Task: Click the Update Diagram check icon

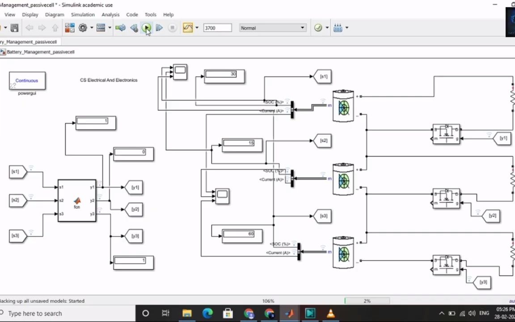Action: (318, 28)
